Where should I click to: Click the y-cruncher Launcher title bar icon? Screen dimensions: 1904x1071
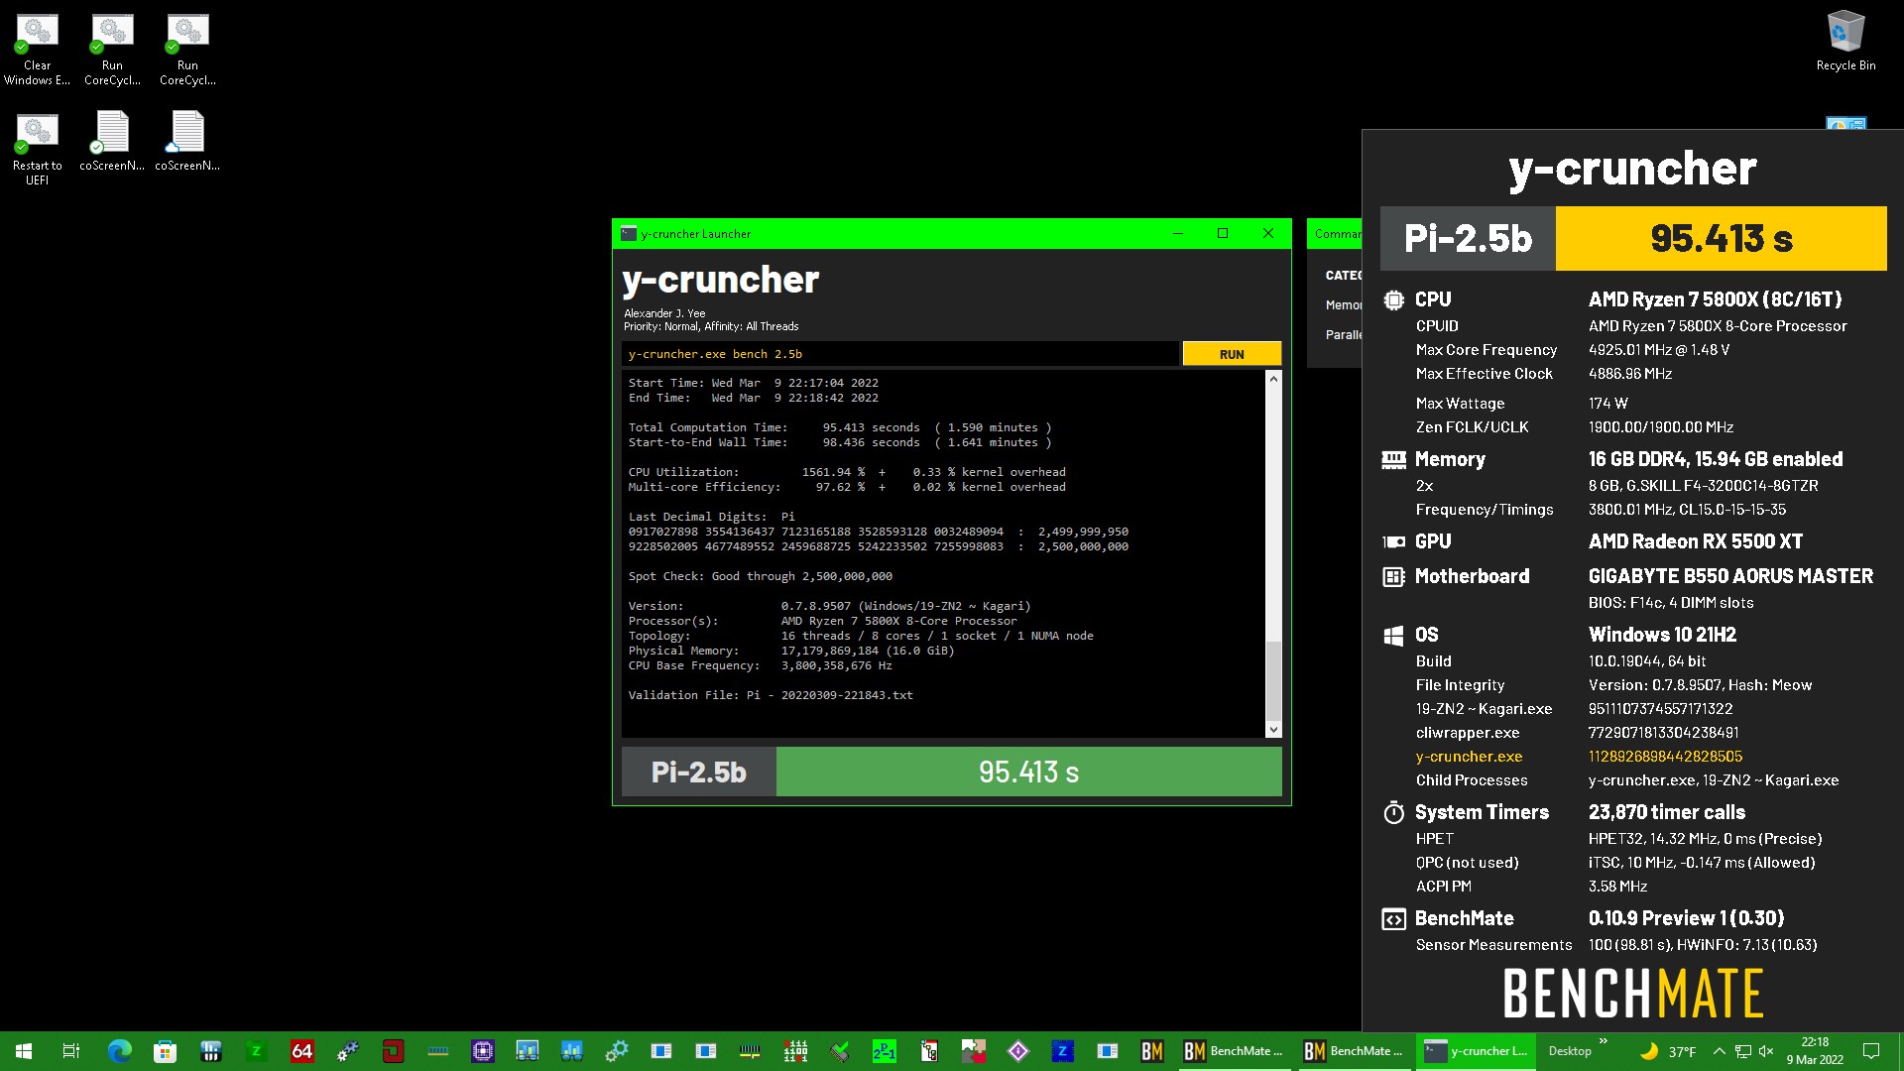click(628, 234)
